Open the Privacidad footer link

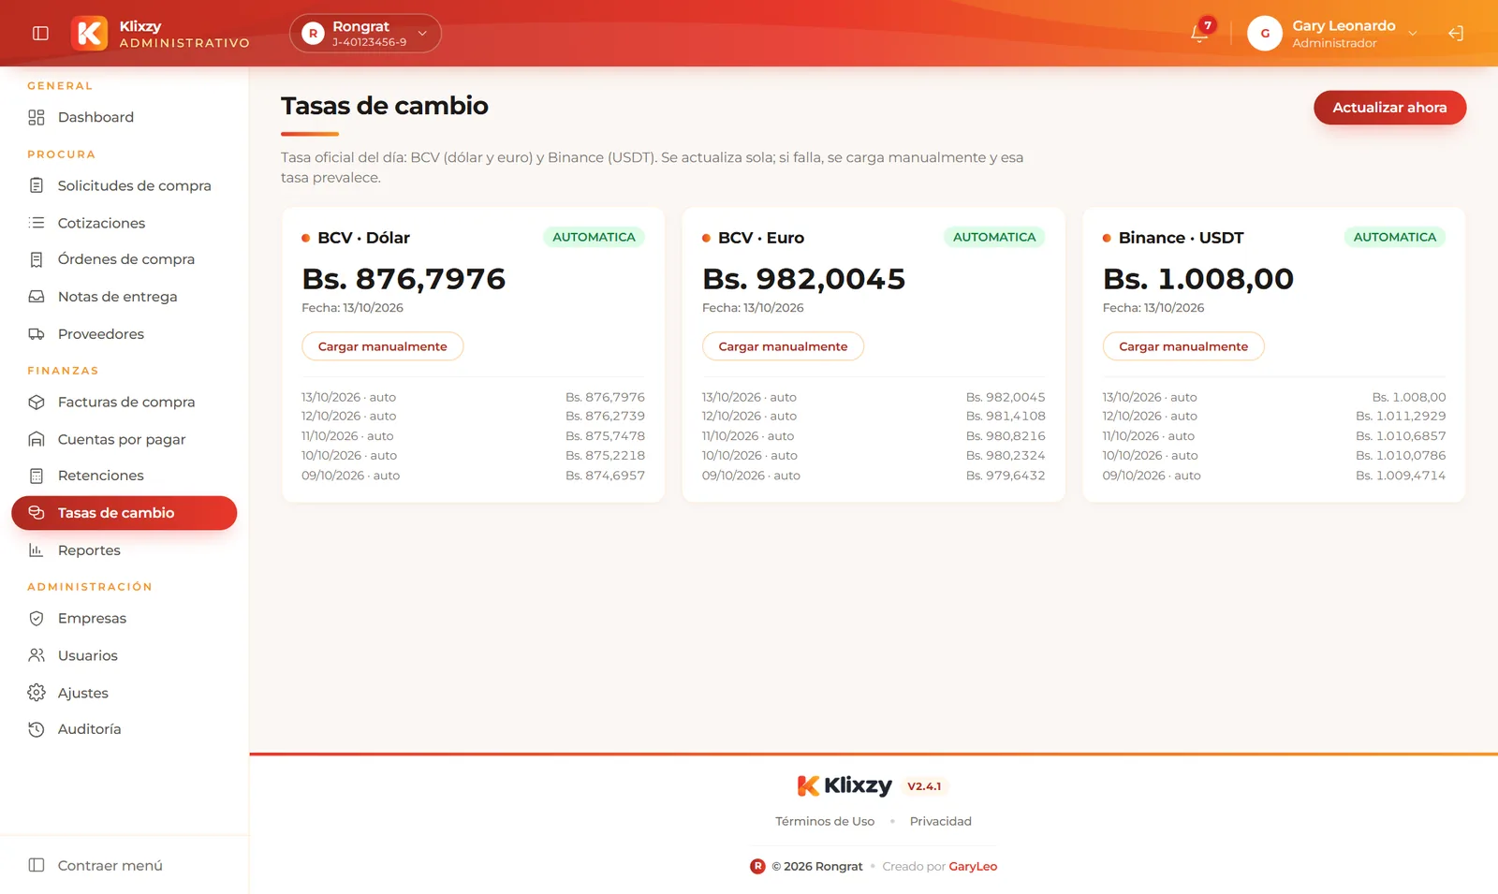(941, 821)
